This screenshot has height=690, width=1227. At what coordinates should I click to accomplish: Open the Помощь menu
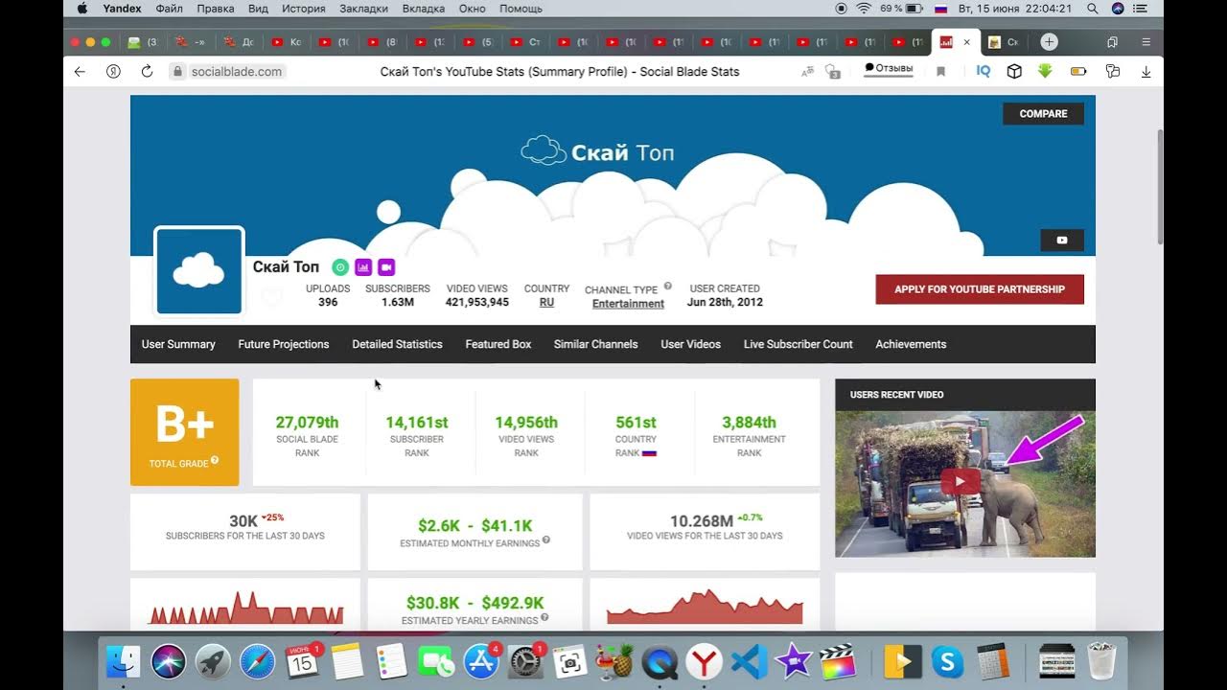point(521,9)
